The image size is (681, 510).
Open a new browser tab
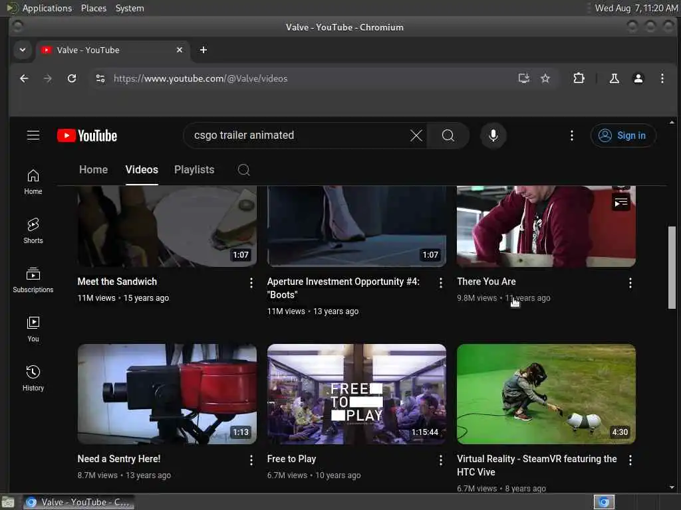(x=204, y=50)
